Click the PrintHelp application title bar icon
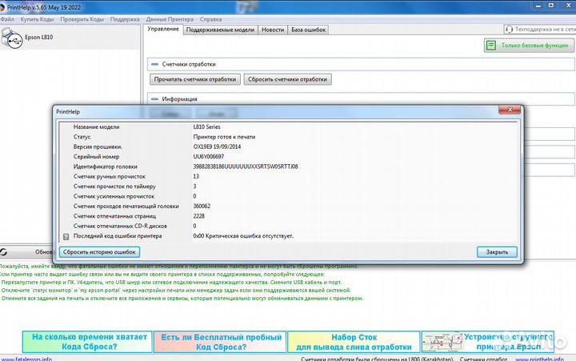 click(x=2, y=7)
